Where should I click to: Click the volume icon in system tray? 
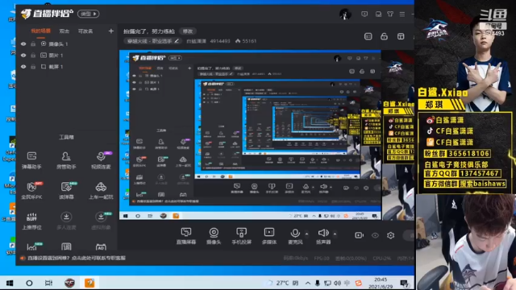coord(337,283)
